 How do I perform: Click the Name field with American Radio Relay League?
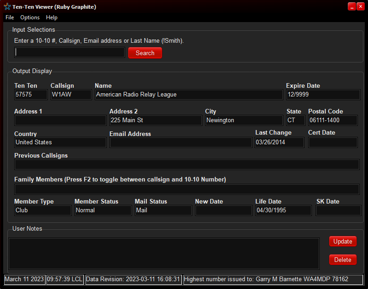click(x=189, y=95)
